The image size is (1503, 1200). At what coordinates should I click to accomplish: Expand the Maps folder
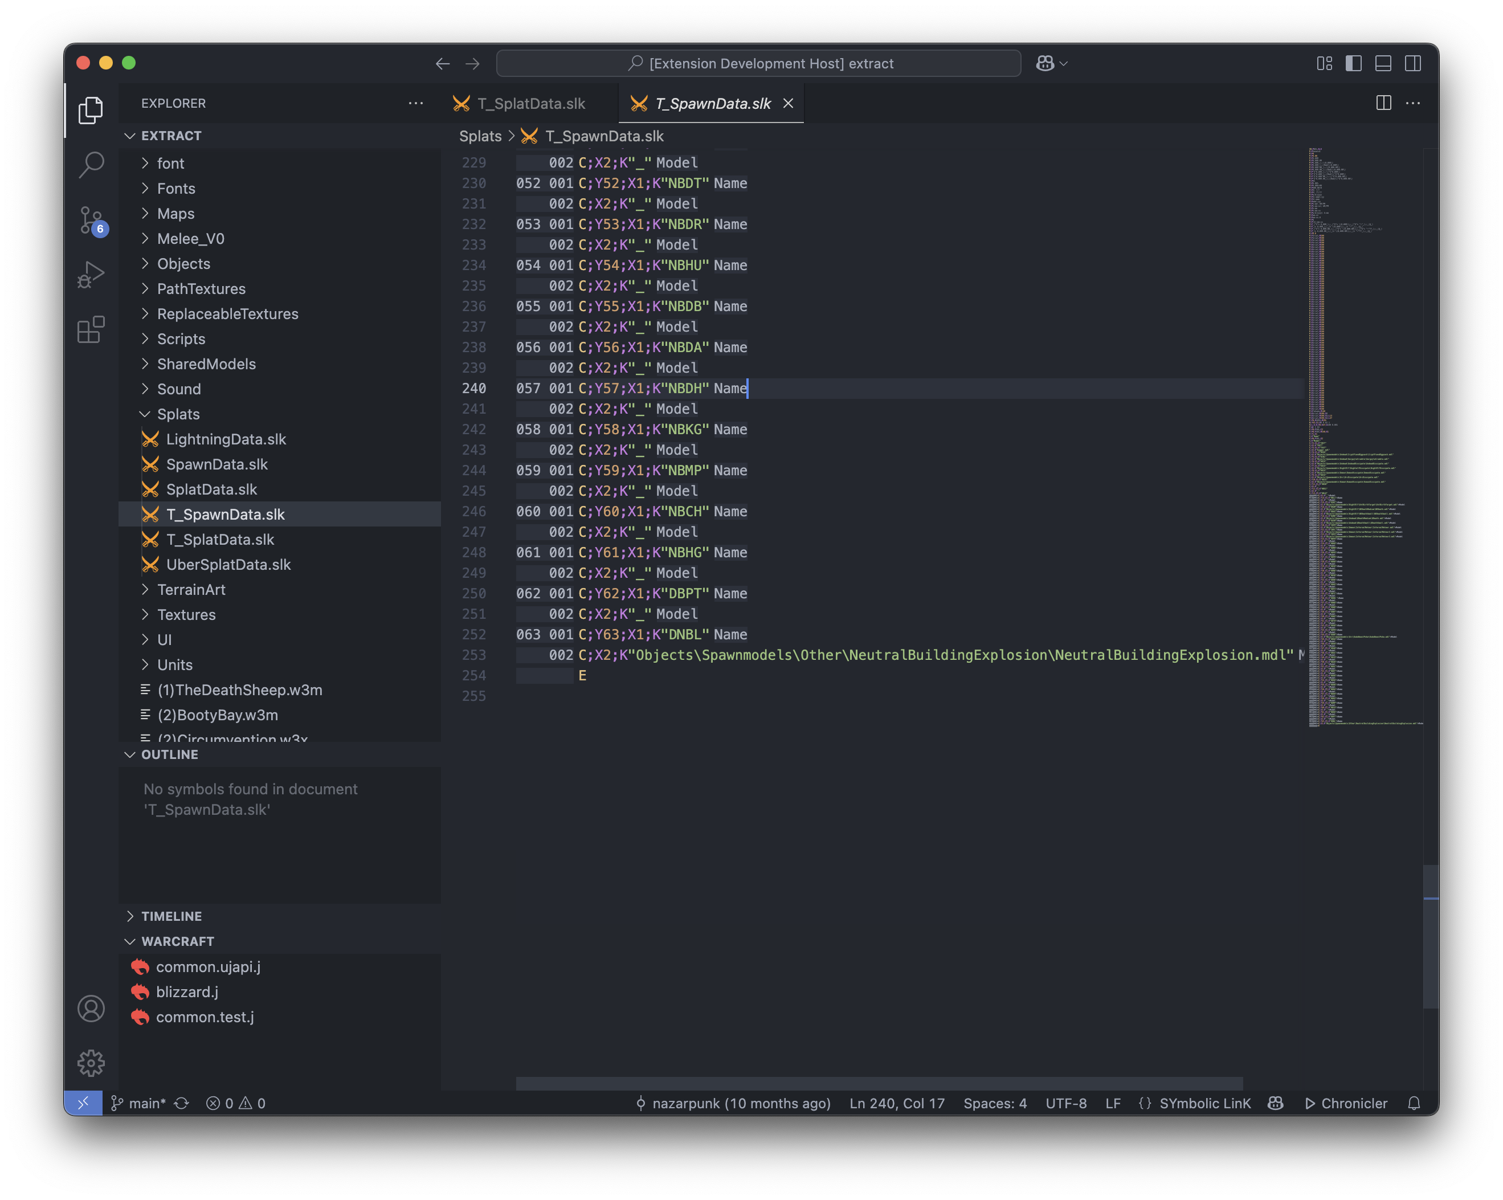coord(175,213)
